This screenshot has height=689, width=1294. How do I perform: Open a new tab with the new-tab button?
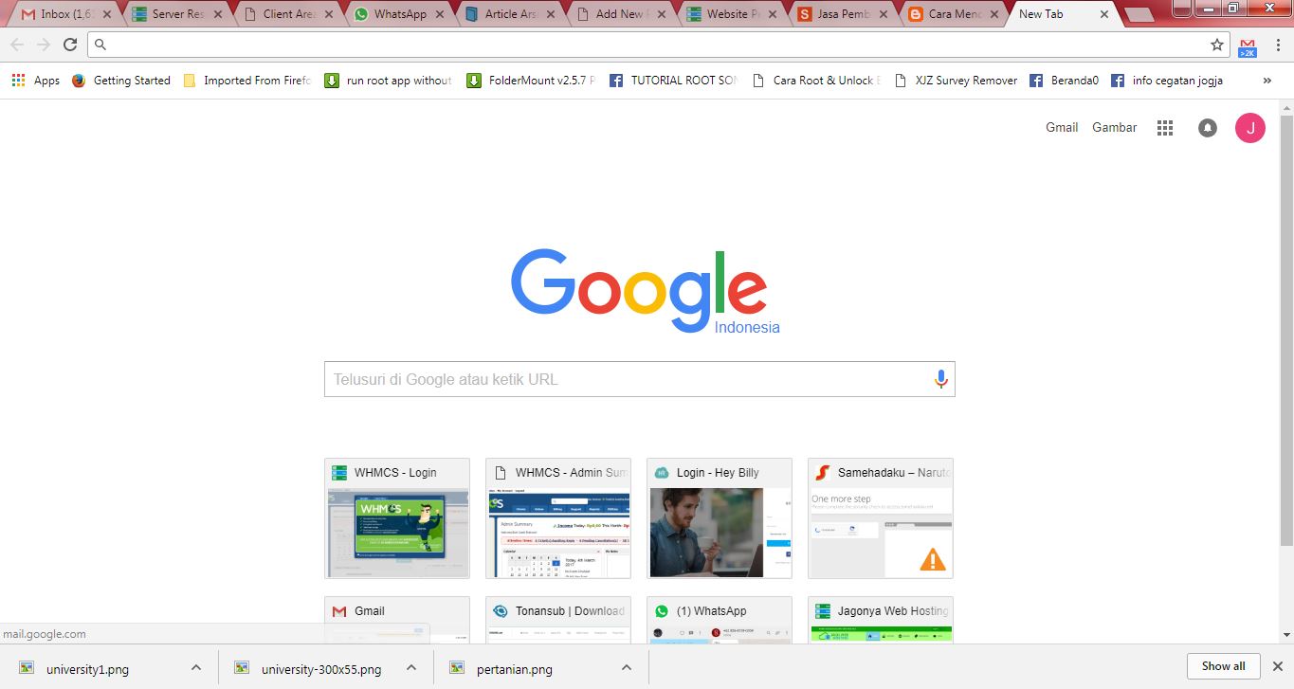1139,14
